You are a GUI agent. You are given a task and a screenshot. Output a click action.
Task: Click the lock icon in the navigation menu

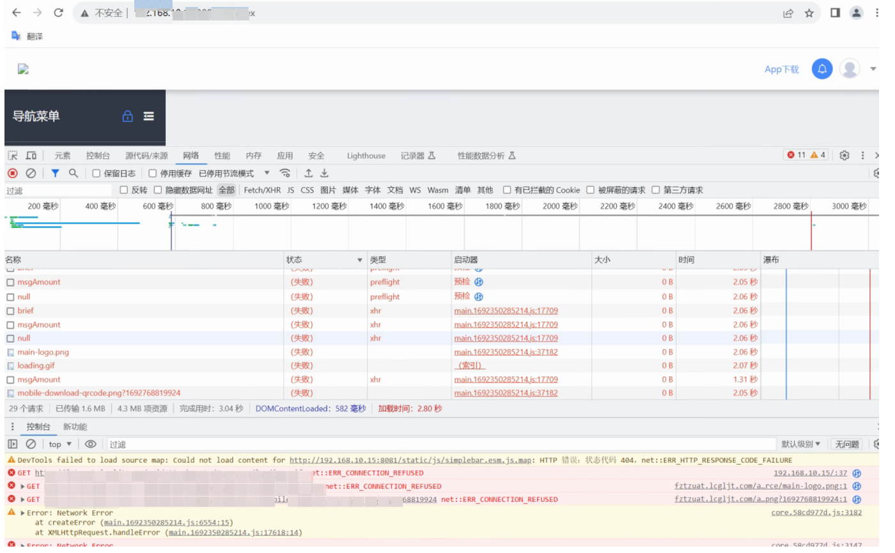(x=128, y=116)
